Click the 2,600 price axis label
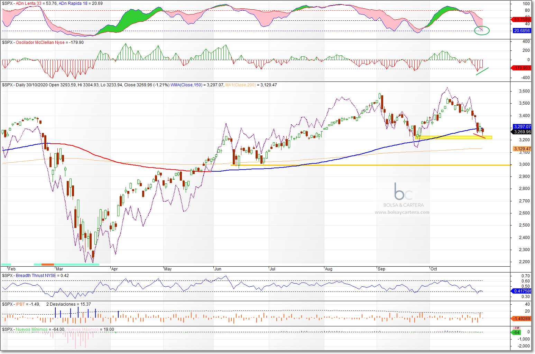 pyautogui.click(x=524, y=213)
